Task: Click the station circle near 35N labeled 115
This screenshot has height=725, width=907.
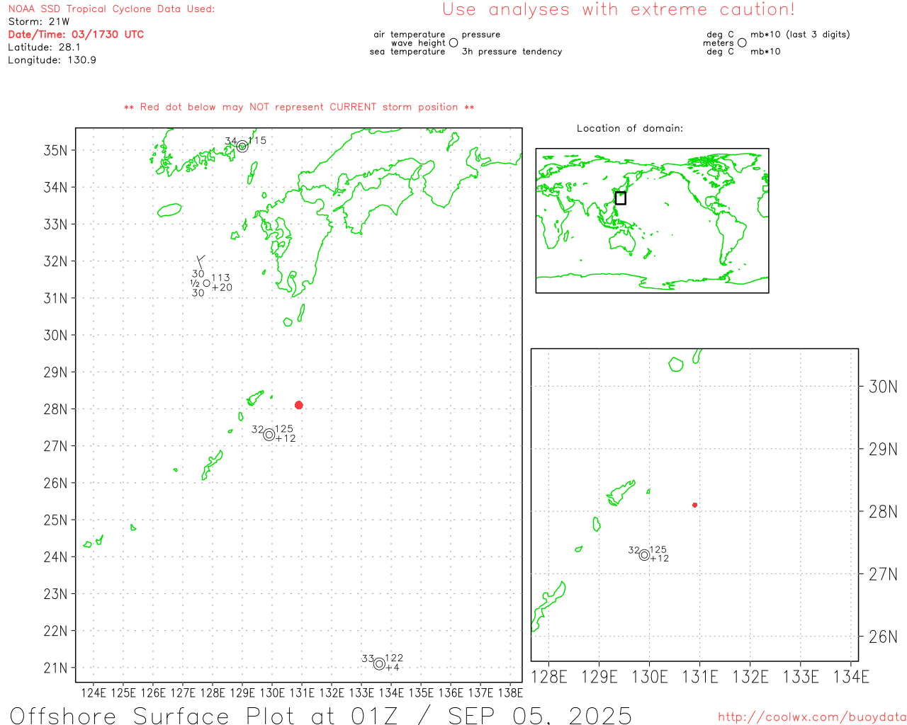Action: pos(242,147)
